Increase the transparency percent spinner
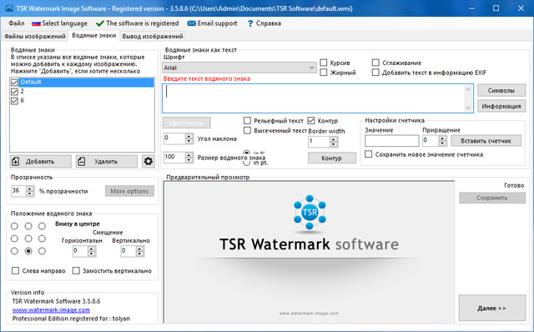The width and height of the screenshot is (534, 332). (30, 189)
